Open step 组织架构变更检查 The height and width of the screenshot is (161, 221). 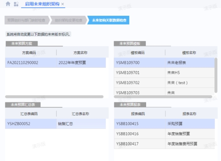(69, 20)
